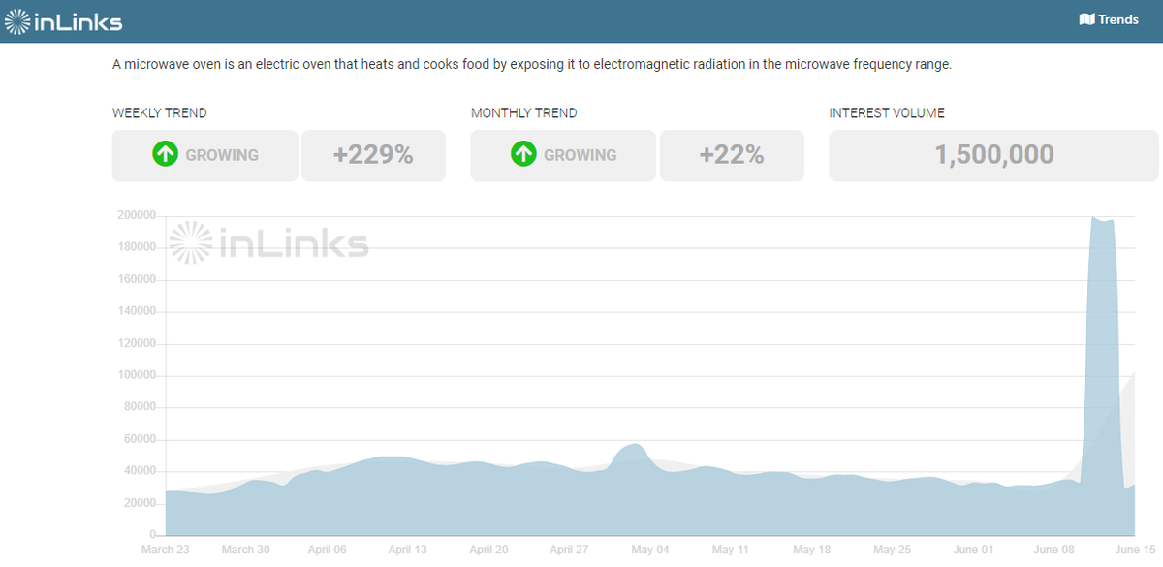Click the 180000 y-axis value
Image resolution: width=1163 pixels, height=567 pixels.
(137, 247)
